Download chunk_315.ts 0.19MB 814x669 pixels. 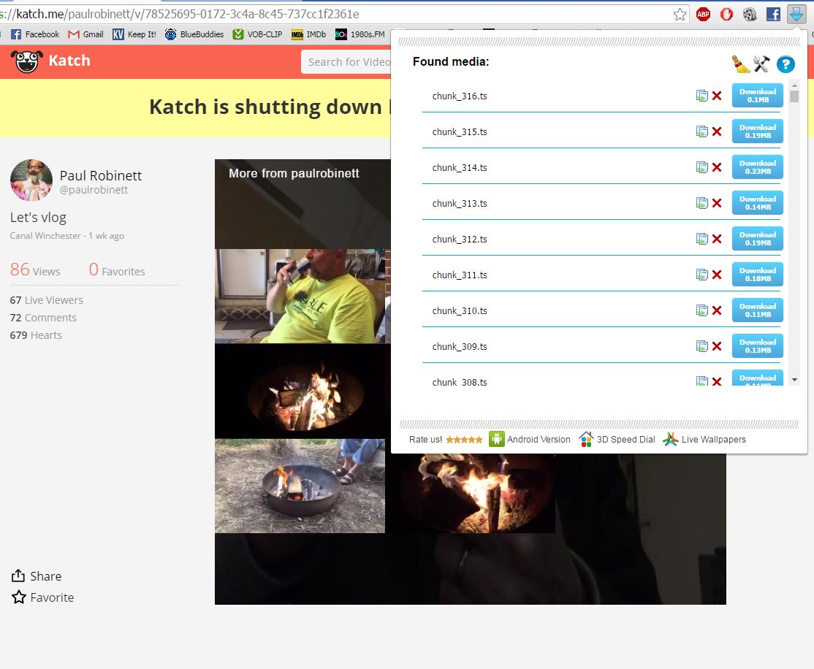click(758, 131)
